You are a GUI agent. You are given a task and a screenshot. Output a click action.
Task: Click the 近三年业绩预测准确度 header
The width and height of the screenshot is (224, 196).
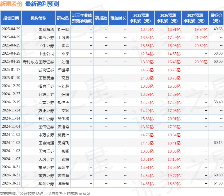[x=82, y=18]
